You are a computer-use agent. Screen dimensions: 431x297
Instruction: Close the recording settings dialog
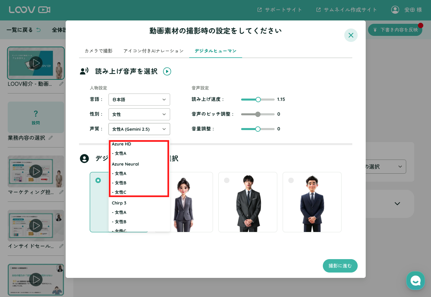pos(351,35)
